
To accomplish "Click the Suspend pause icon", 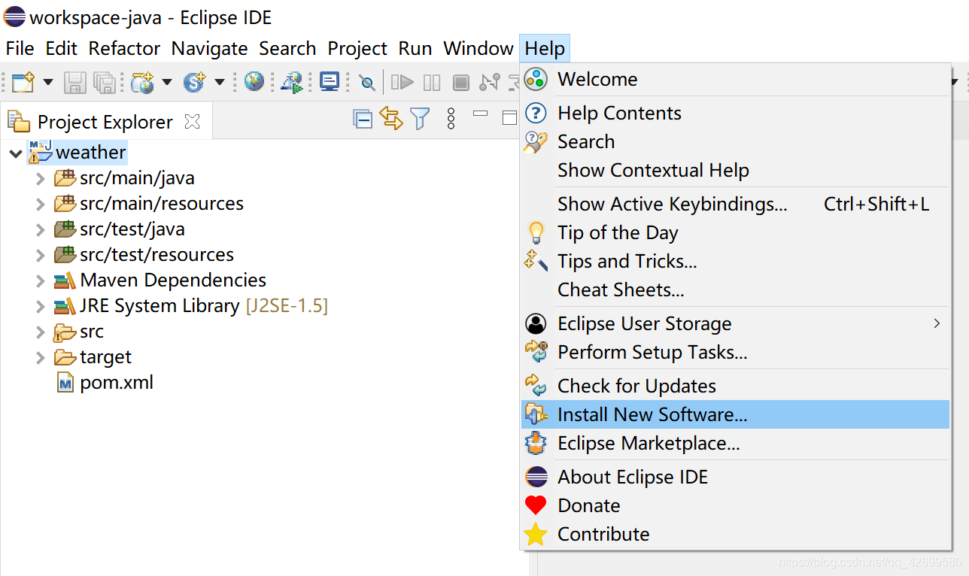I will pos(432,82).
